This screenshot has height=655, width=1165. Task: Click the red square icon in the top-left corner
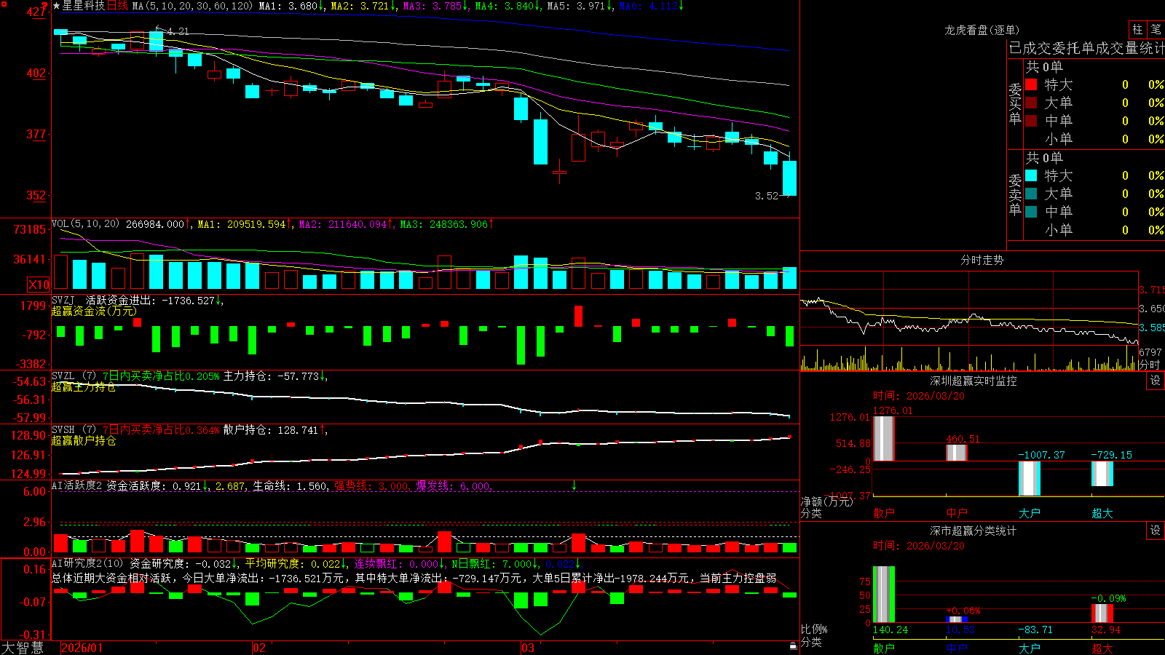coord(4,4)
